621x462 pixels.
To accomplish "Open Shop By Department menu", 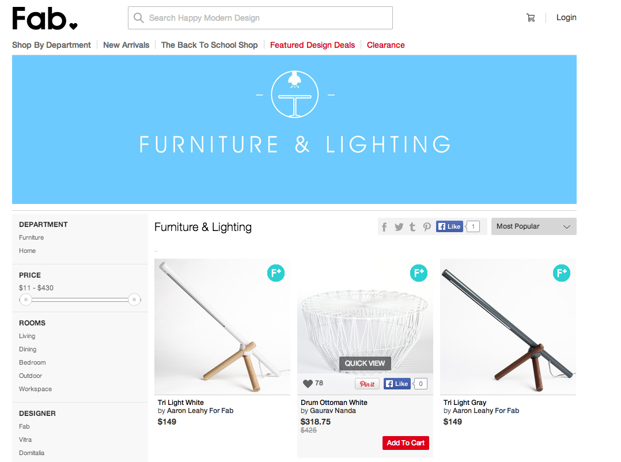I will 51,45.
